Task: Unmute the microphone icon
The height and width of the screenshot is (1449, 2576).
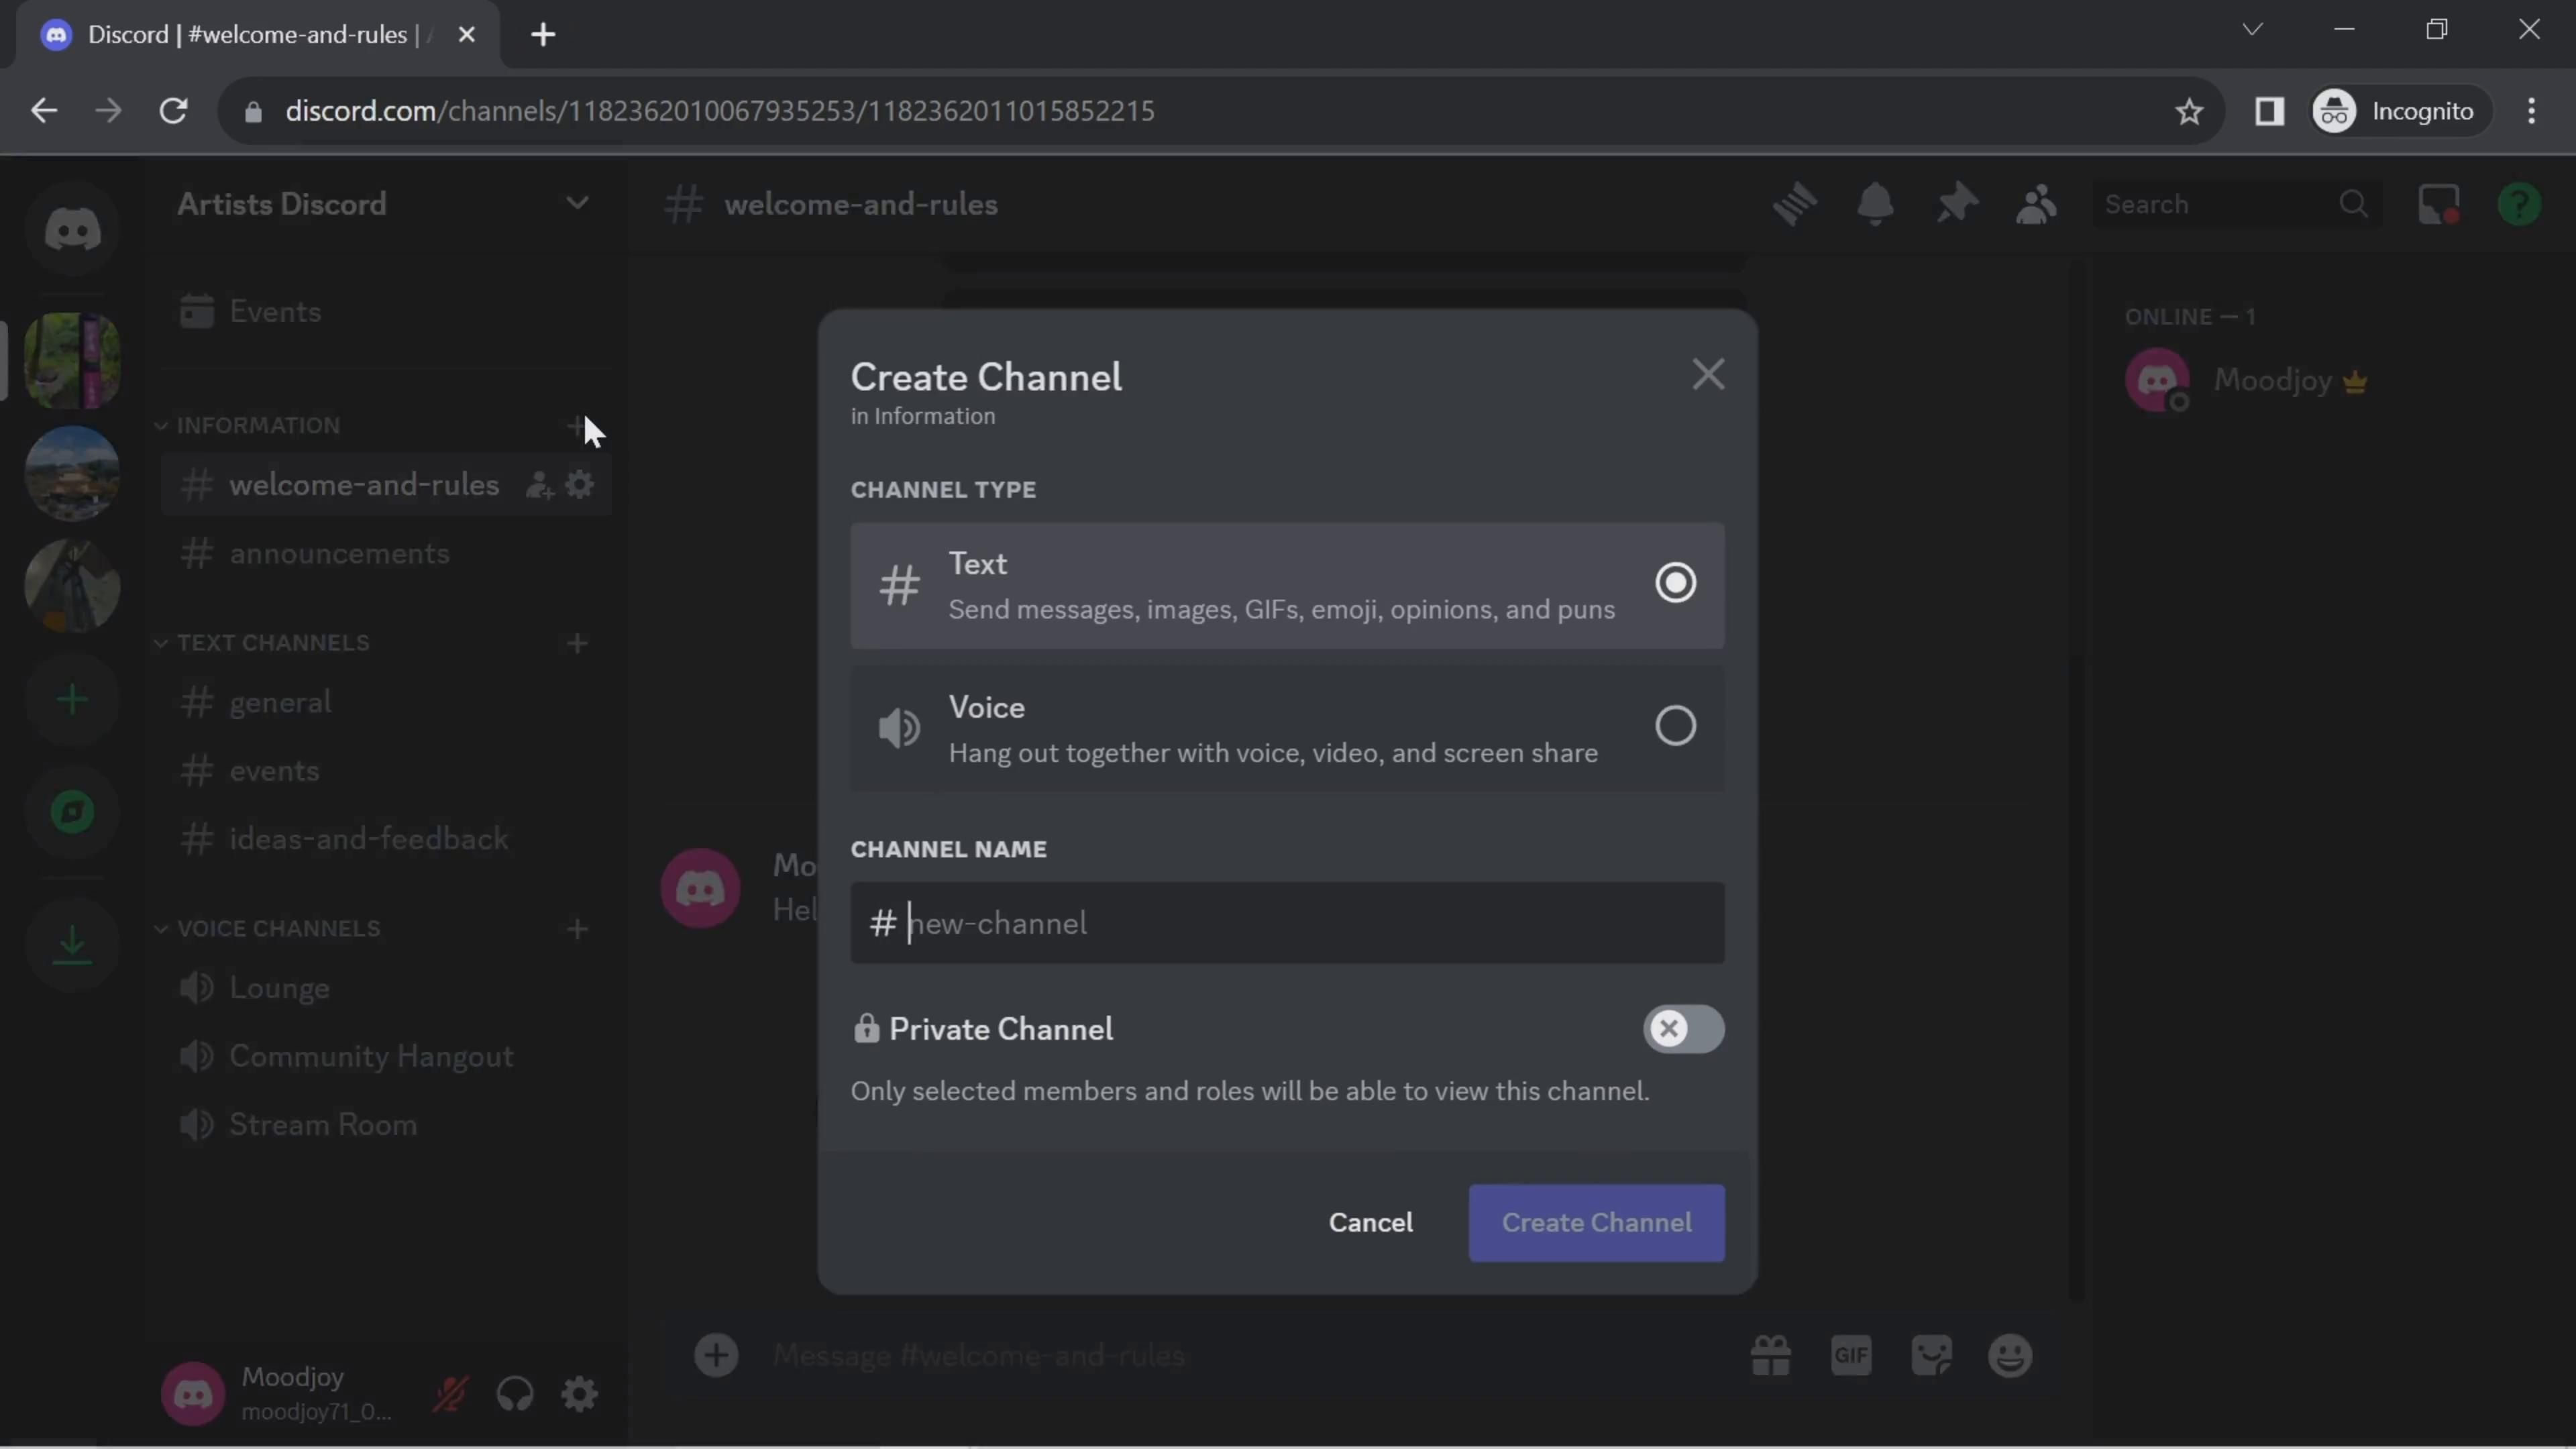Action: 450,1393
